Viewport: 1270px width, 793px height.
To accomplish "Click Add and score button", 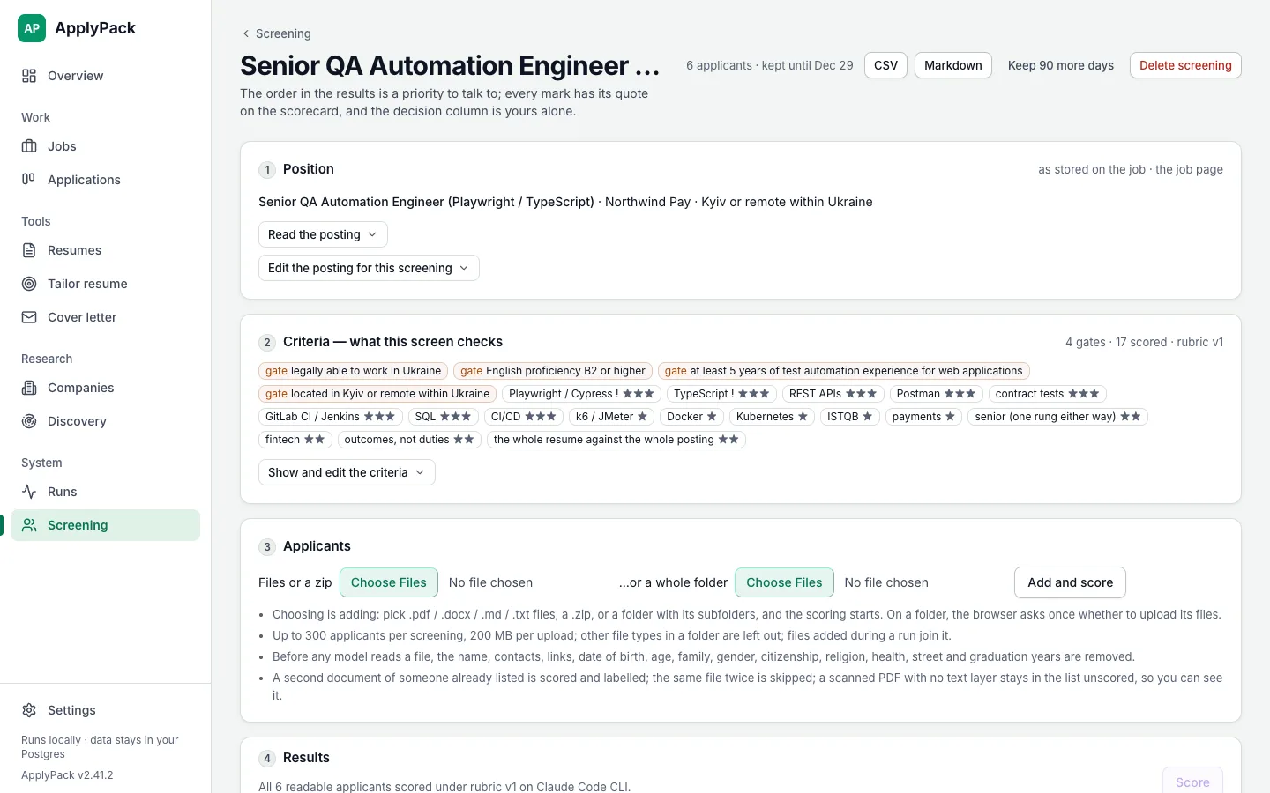I will 1071,582.
